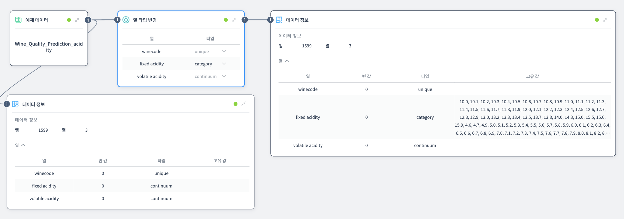The width and height of the screenshot is (624, 219).
Task: Collapse the columns section in right data info
Action: pyautogui.click(x=287, y=61)
